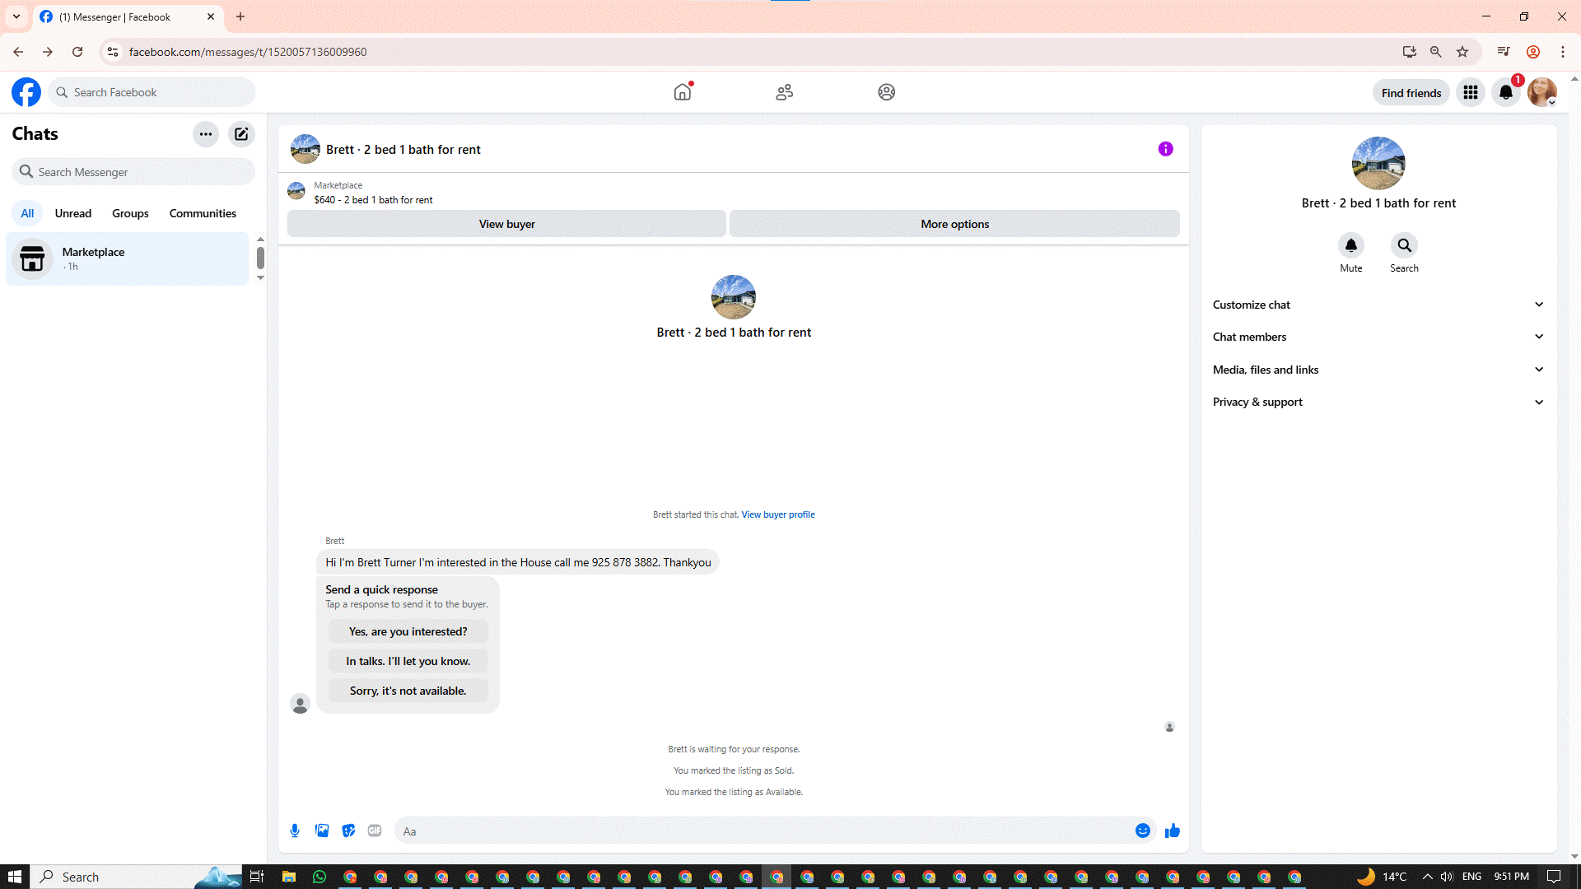The image size is (1581, 889).
Task: Open the Friends icon in top navigation
Action: (785, 92)
